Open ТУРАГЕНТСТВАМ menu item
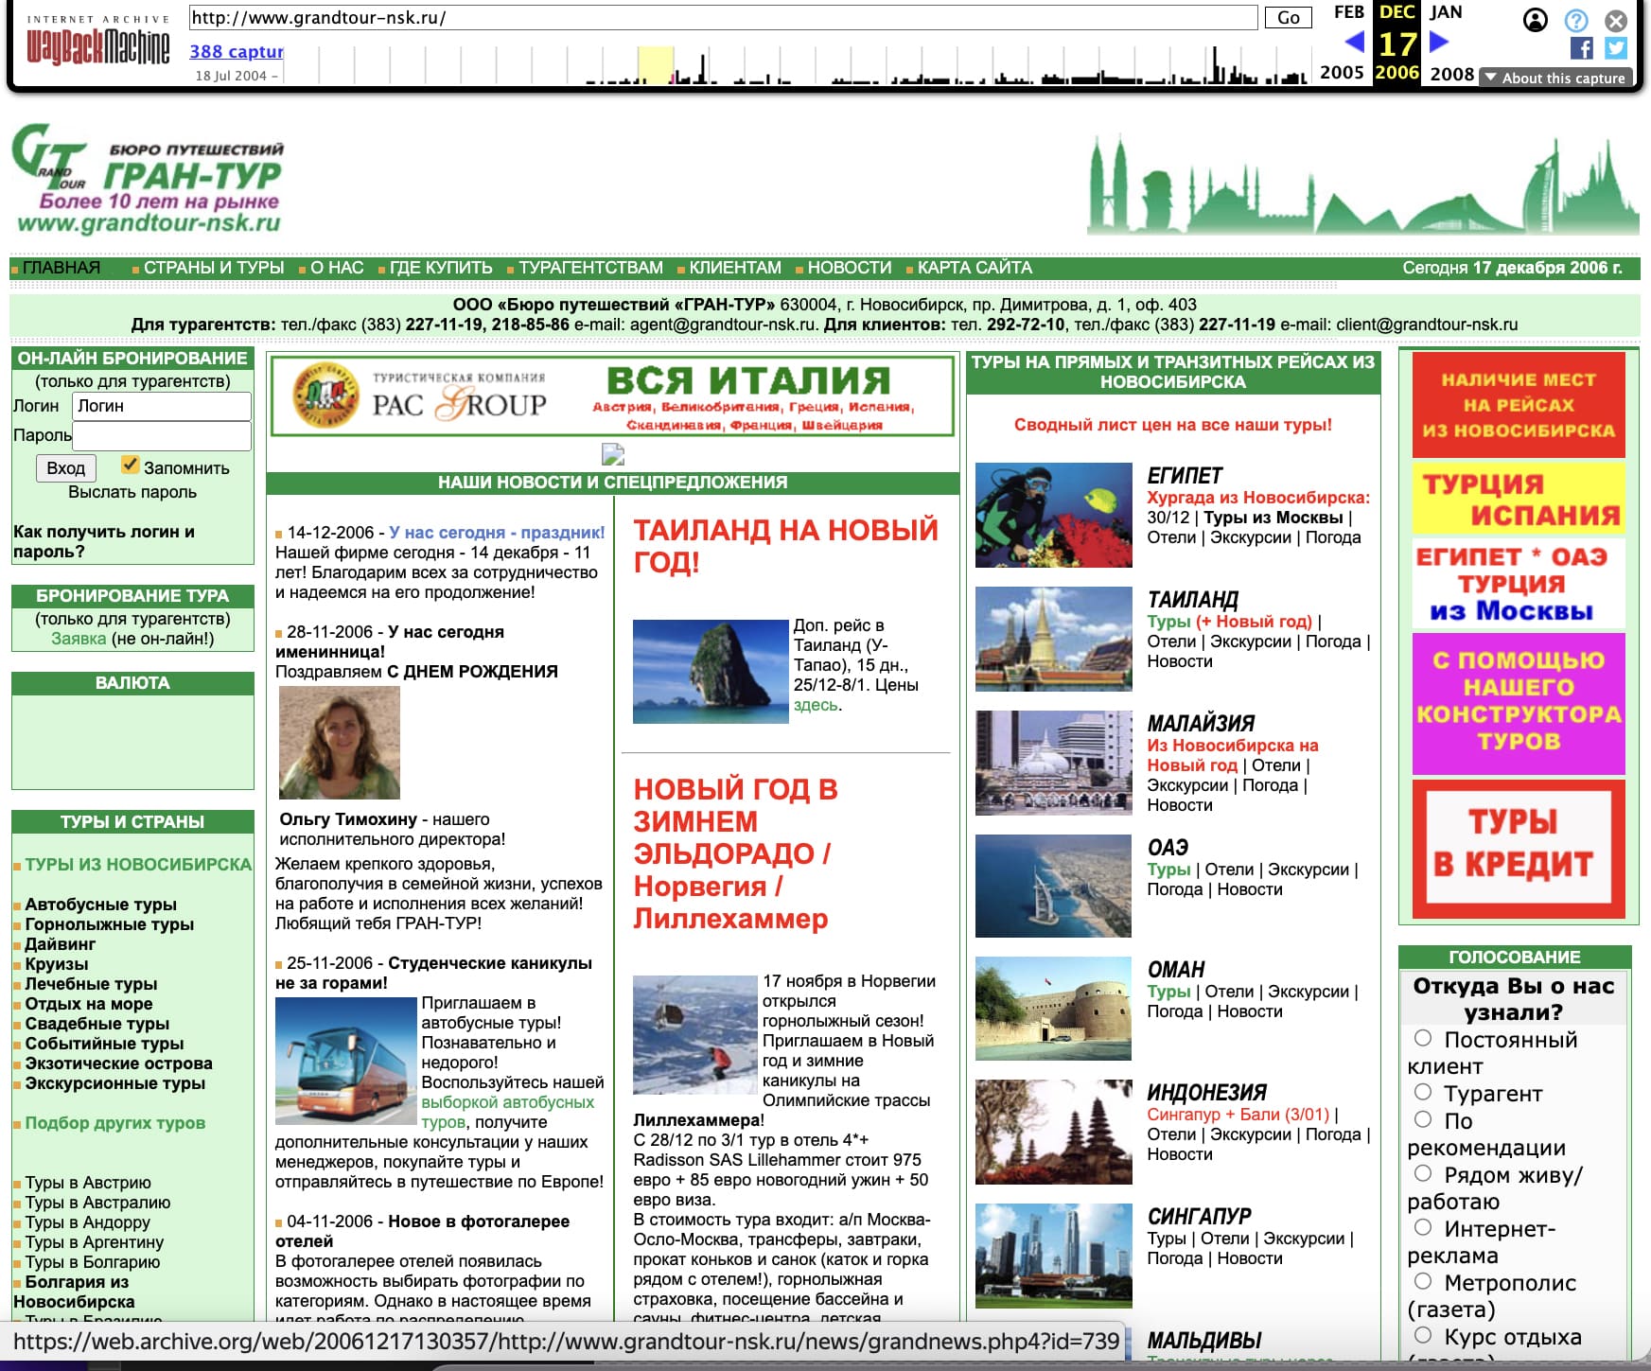 pos(590,268)
